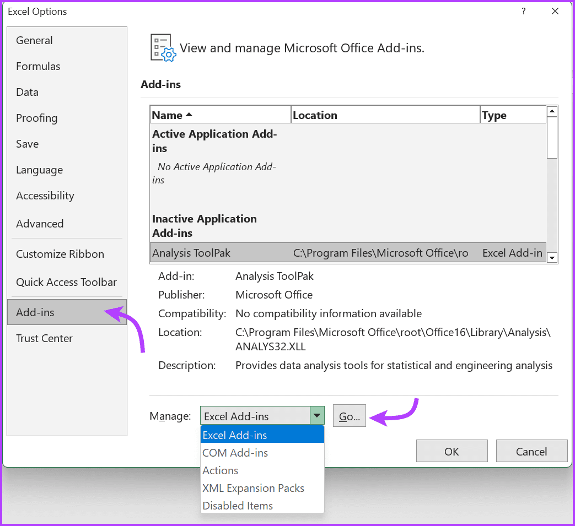Image resolution: width=575 pixels, height=526 pixels.
Task: Select the Advanced category in the sidebar
Action: 40,224
